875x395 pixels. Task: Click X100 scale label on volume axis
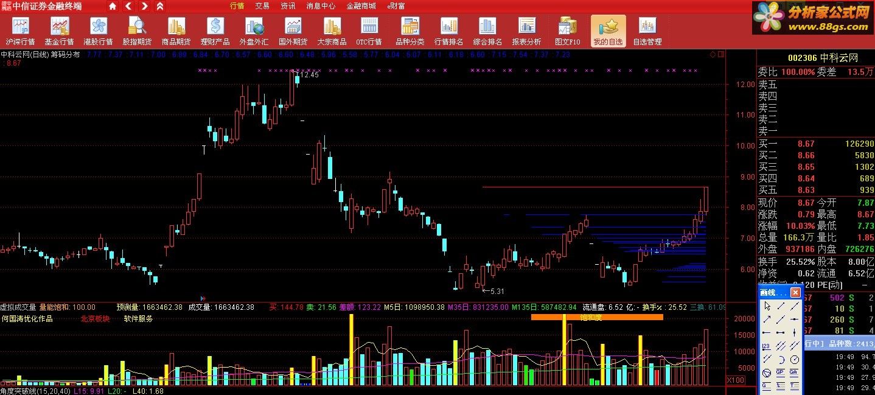tap(736, 380)
